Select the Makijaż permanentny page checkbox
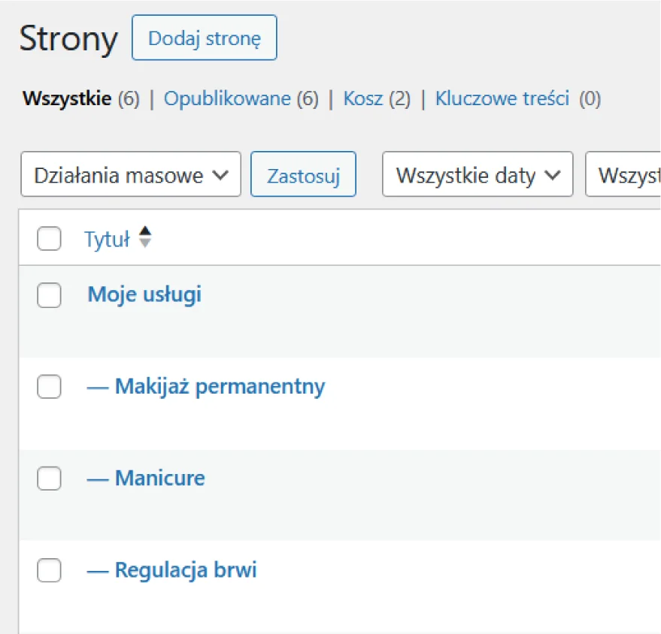 (x=49, y=387)
